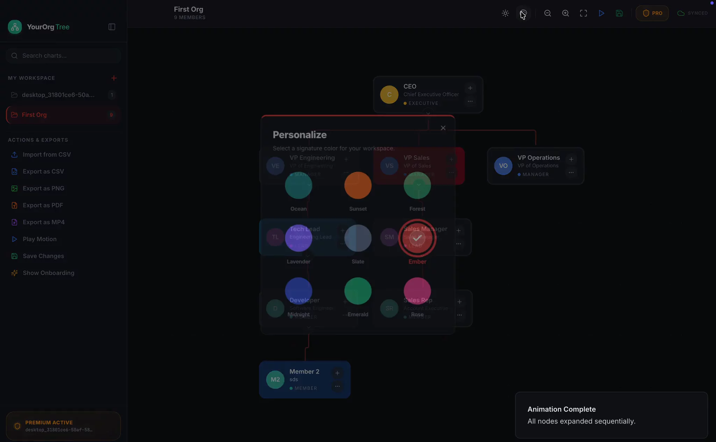Image resolution: width=716 pixels, height=442 pixels.
Task: Toggle light theme with the sun icon
Action: click(x=505, y=13)
